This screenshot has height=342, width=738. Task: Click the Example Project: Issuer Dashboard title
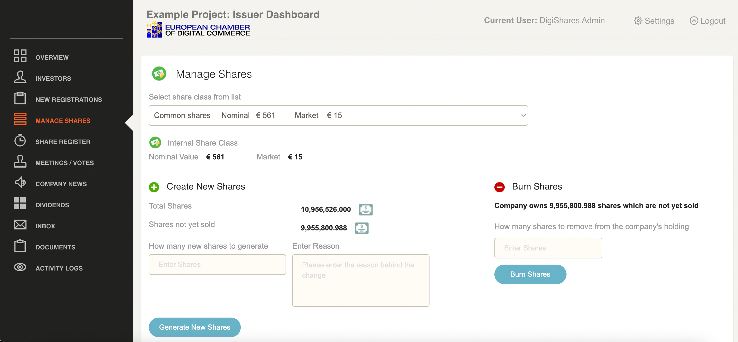(233, 14)
